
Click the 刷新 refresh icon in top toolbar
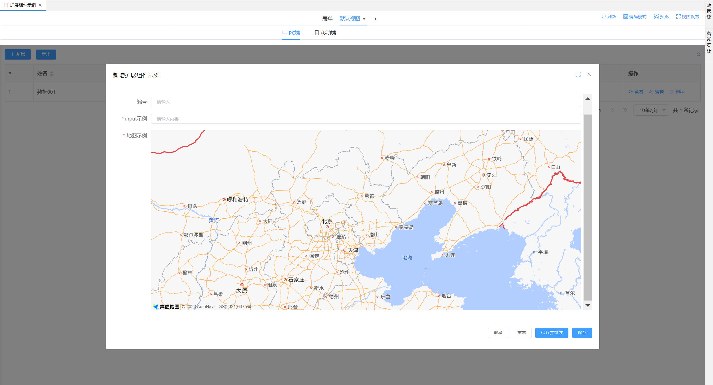604,17
